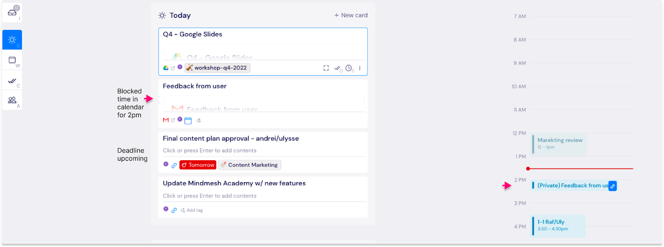Screen dimensions: 664x247
Task: Open the Google Drive icon on Q4 card
Action: (166, 68)
